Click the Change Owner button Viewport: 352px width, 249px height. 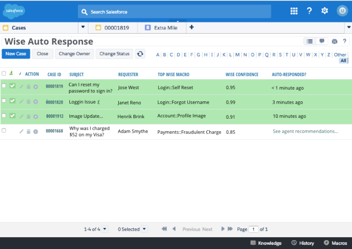click(x=74, y=54)
